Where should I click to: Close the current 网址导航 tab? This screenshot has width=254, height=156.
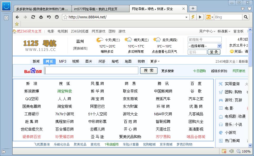click(x=183, y=9)
